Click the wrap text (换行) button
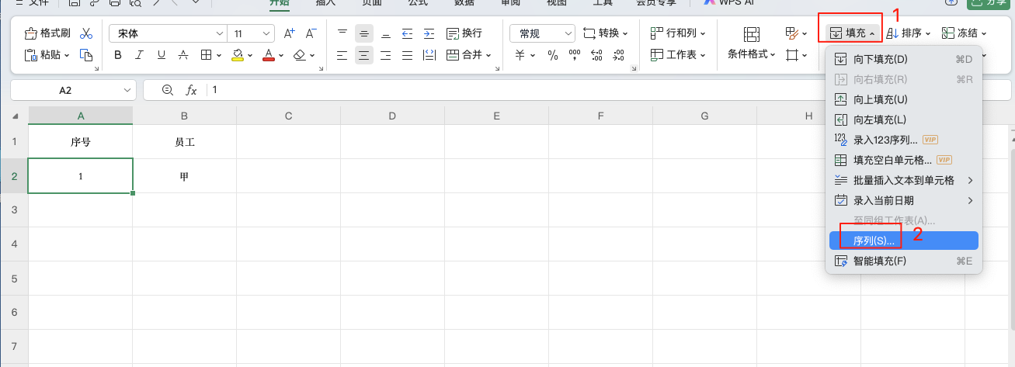1015x367 pixels. 464,33
